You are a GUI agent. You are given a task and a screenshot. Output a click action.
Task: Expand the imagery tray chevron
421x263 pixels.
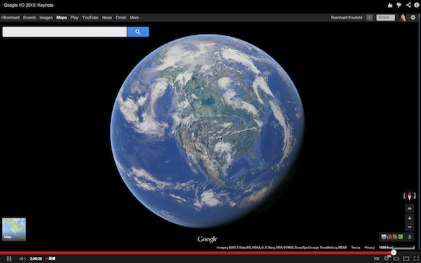pyautogui.click(x=409, y=237)
